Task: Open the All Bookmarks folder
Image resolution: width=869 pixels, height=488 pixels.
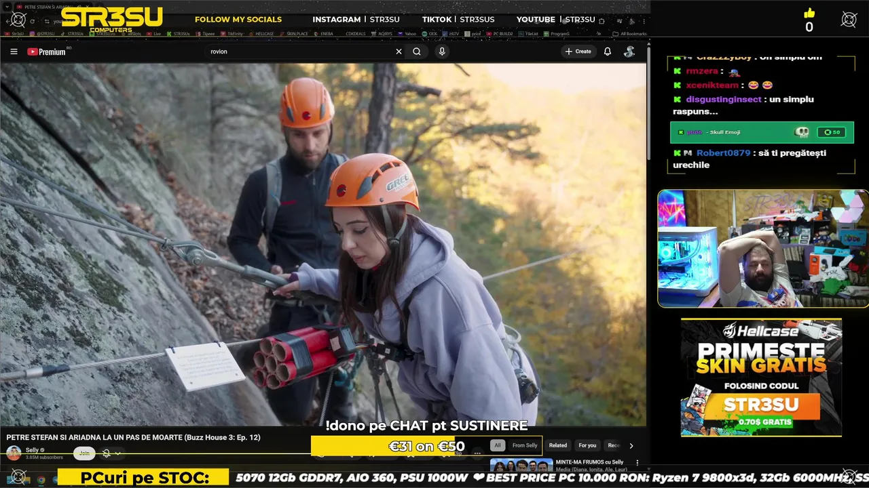Action: coord(629,34)
